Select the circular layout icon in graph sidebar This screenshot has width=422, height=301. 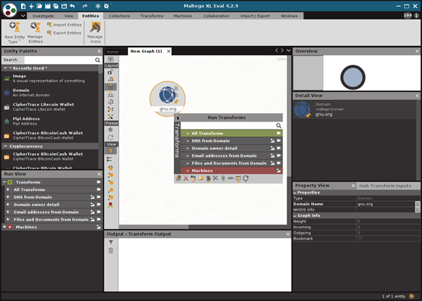tap(111, 102)
